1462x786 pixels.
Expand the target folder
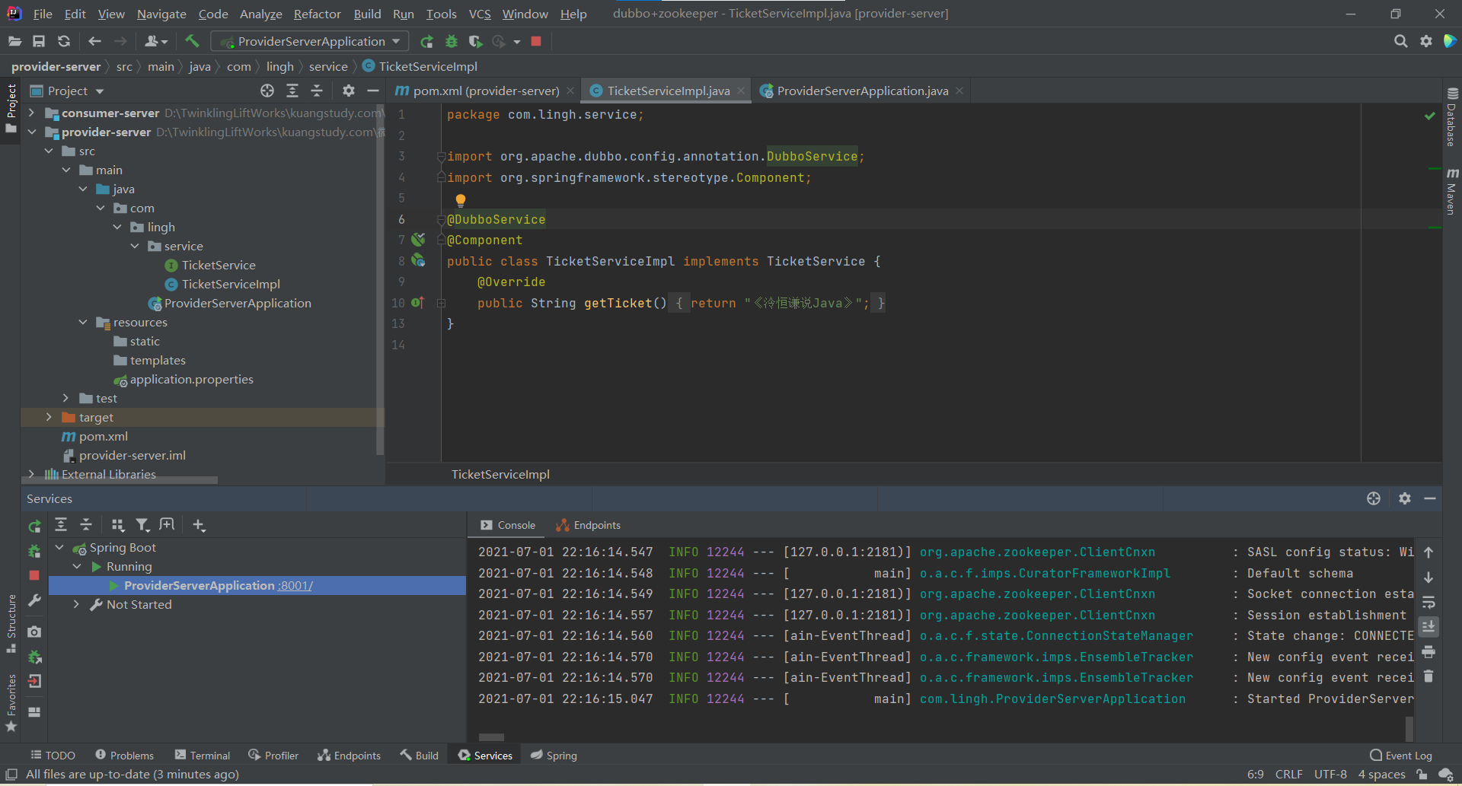coord(49,417)
